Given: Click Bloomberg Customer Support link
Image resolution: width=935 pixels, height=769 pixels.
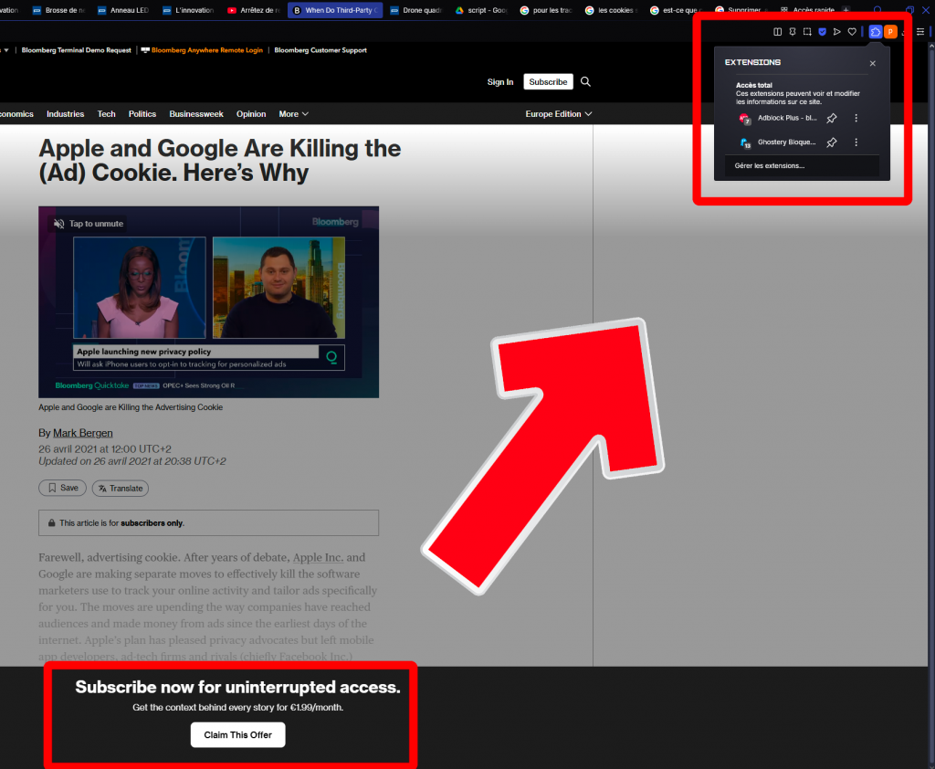Looking at the screenshot, I should (320, 50).
